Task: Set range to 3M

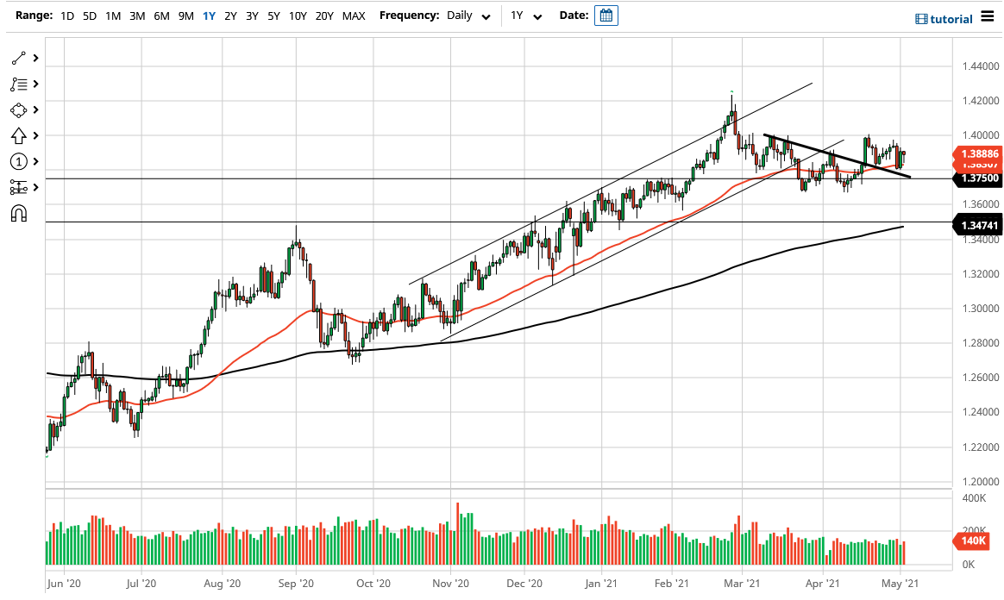Action: point(137,16)
